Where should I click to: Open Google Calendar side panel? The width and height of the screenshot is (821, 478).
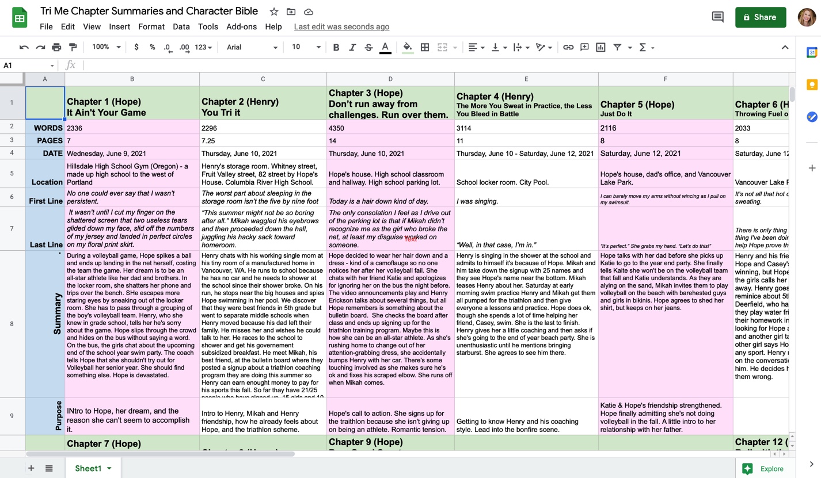click(x=812, y=52)
